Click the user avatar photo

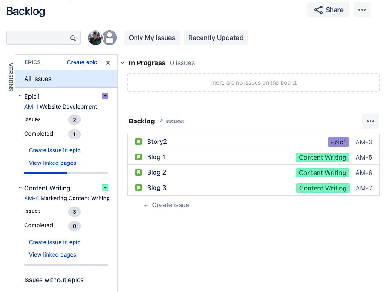coord(95,38)
